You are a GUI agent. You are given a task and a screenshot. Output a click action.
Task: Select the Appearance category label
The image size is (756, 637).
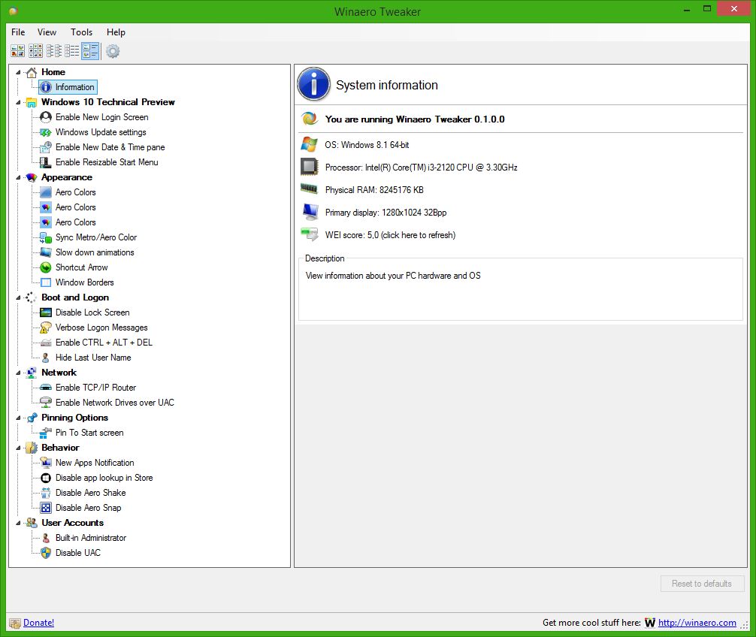point(67,177)
